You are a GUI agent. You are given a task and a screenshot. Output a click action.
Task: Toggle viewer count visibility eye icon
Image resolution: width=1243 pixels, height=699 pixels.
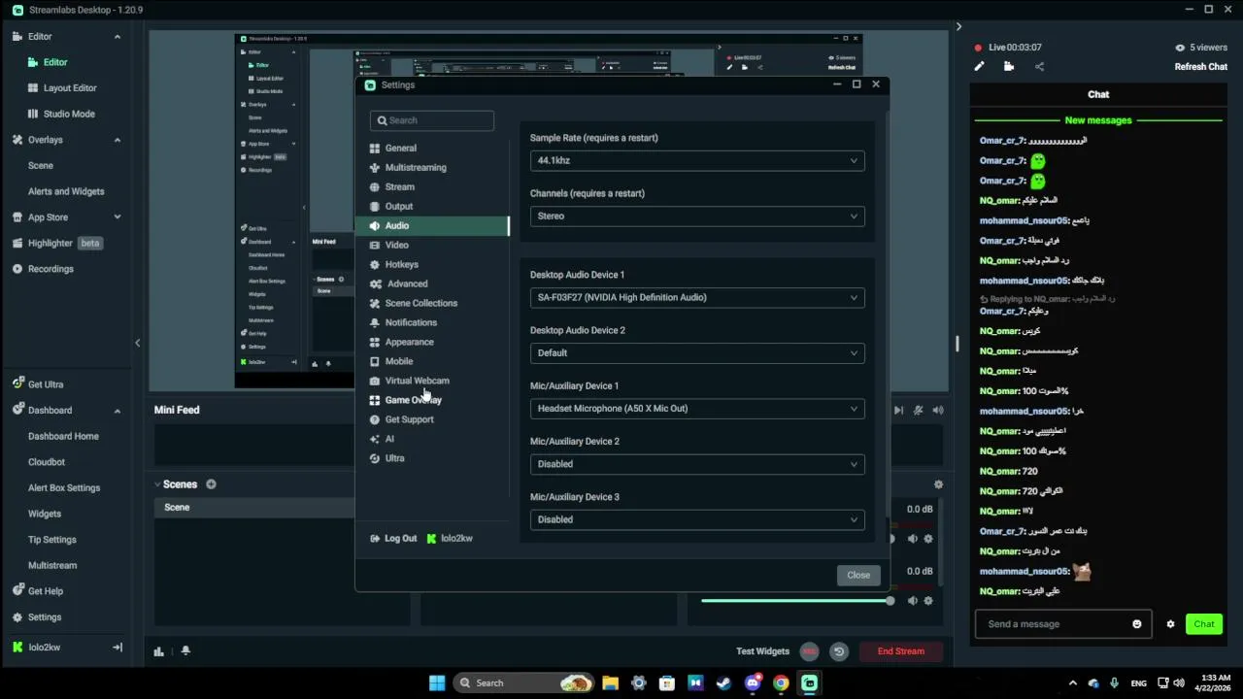(x=1180, y=48)
